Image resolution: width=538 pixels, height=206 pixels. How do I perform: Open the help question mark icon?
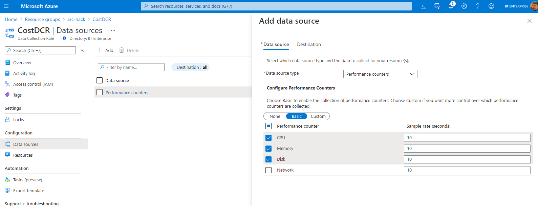pos(478,6)
